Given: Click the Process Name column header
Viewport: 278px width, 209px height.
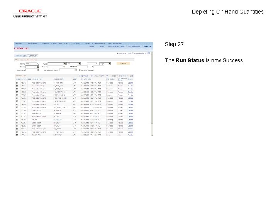Looking at the screenshot, I should click(59, 79).
